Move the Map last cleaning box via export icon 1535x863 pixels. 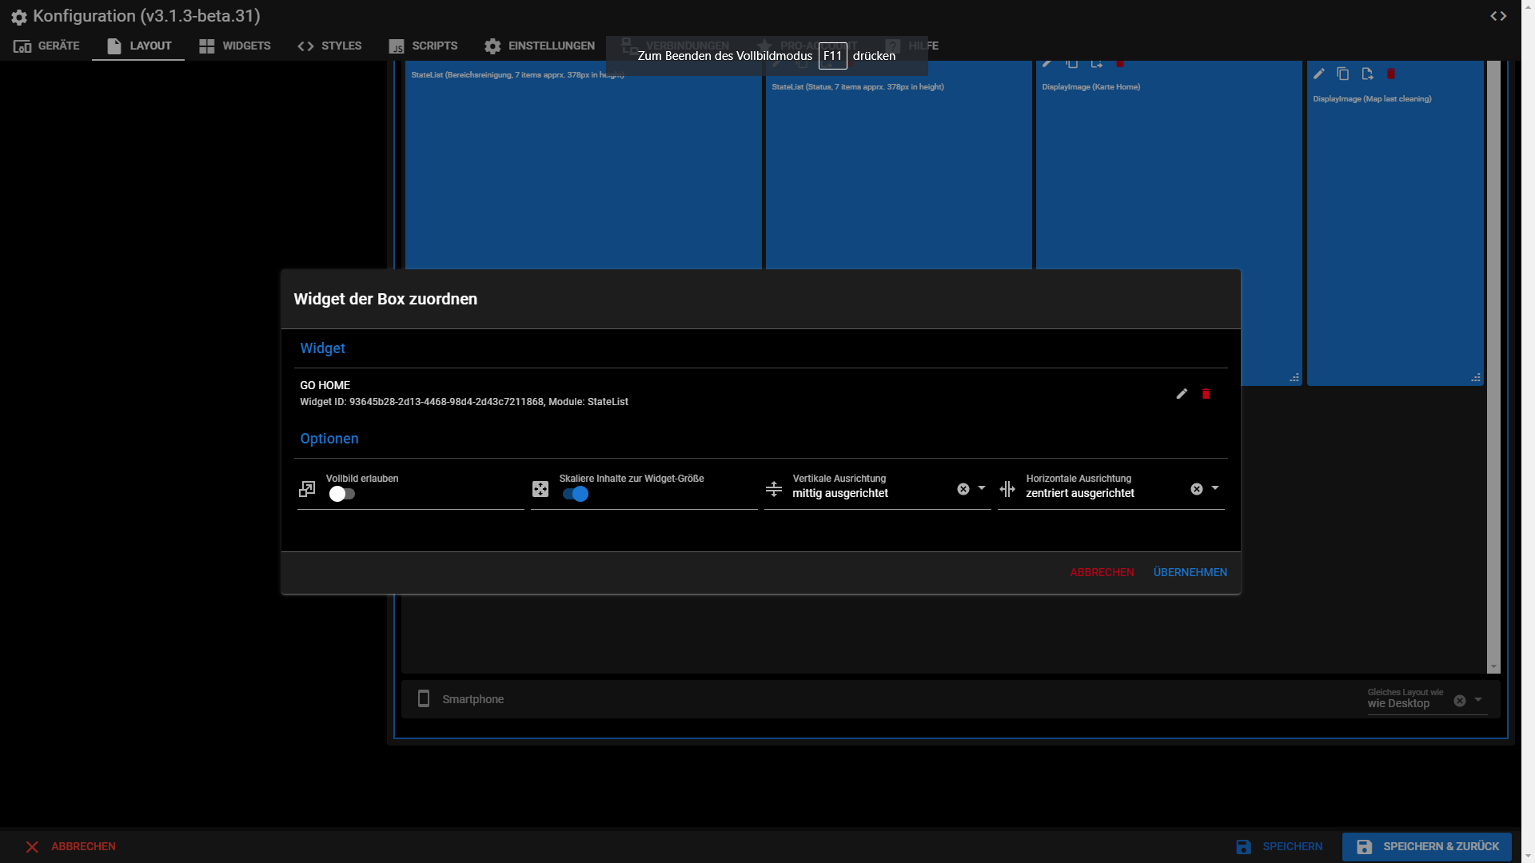[x=1367, y=74]
